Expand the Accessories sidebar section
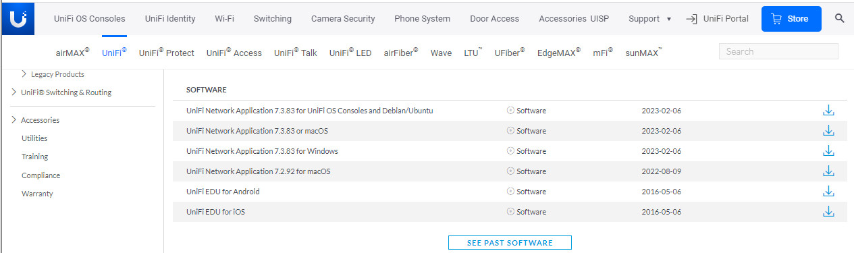 coord(14,120)
